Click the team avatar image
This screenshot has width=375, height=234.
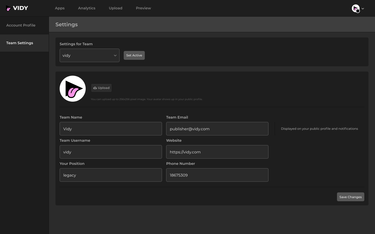(x=73, y=89)
